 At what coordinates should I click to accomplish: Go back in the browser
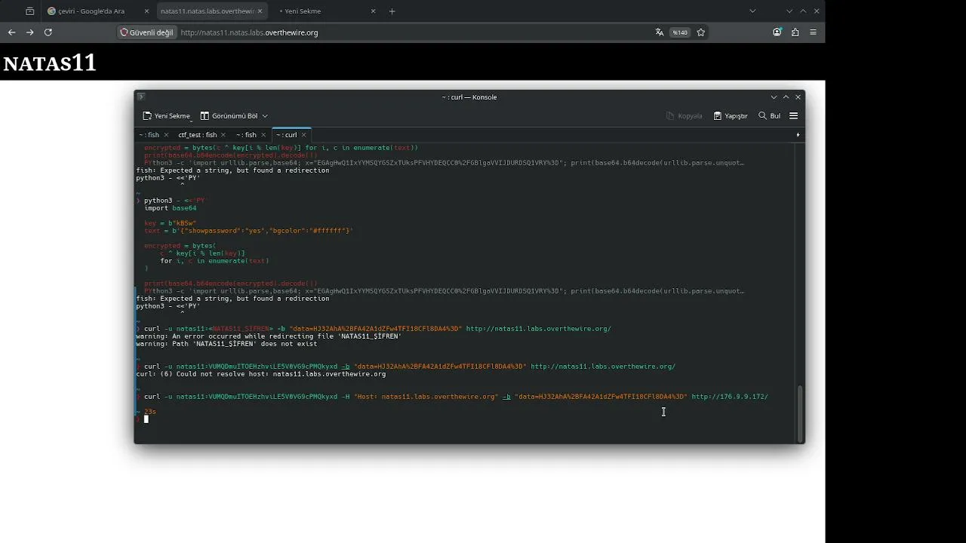[x=11, y=32]
